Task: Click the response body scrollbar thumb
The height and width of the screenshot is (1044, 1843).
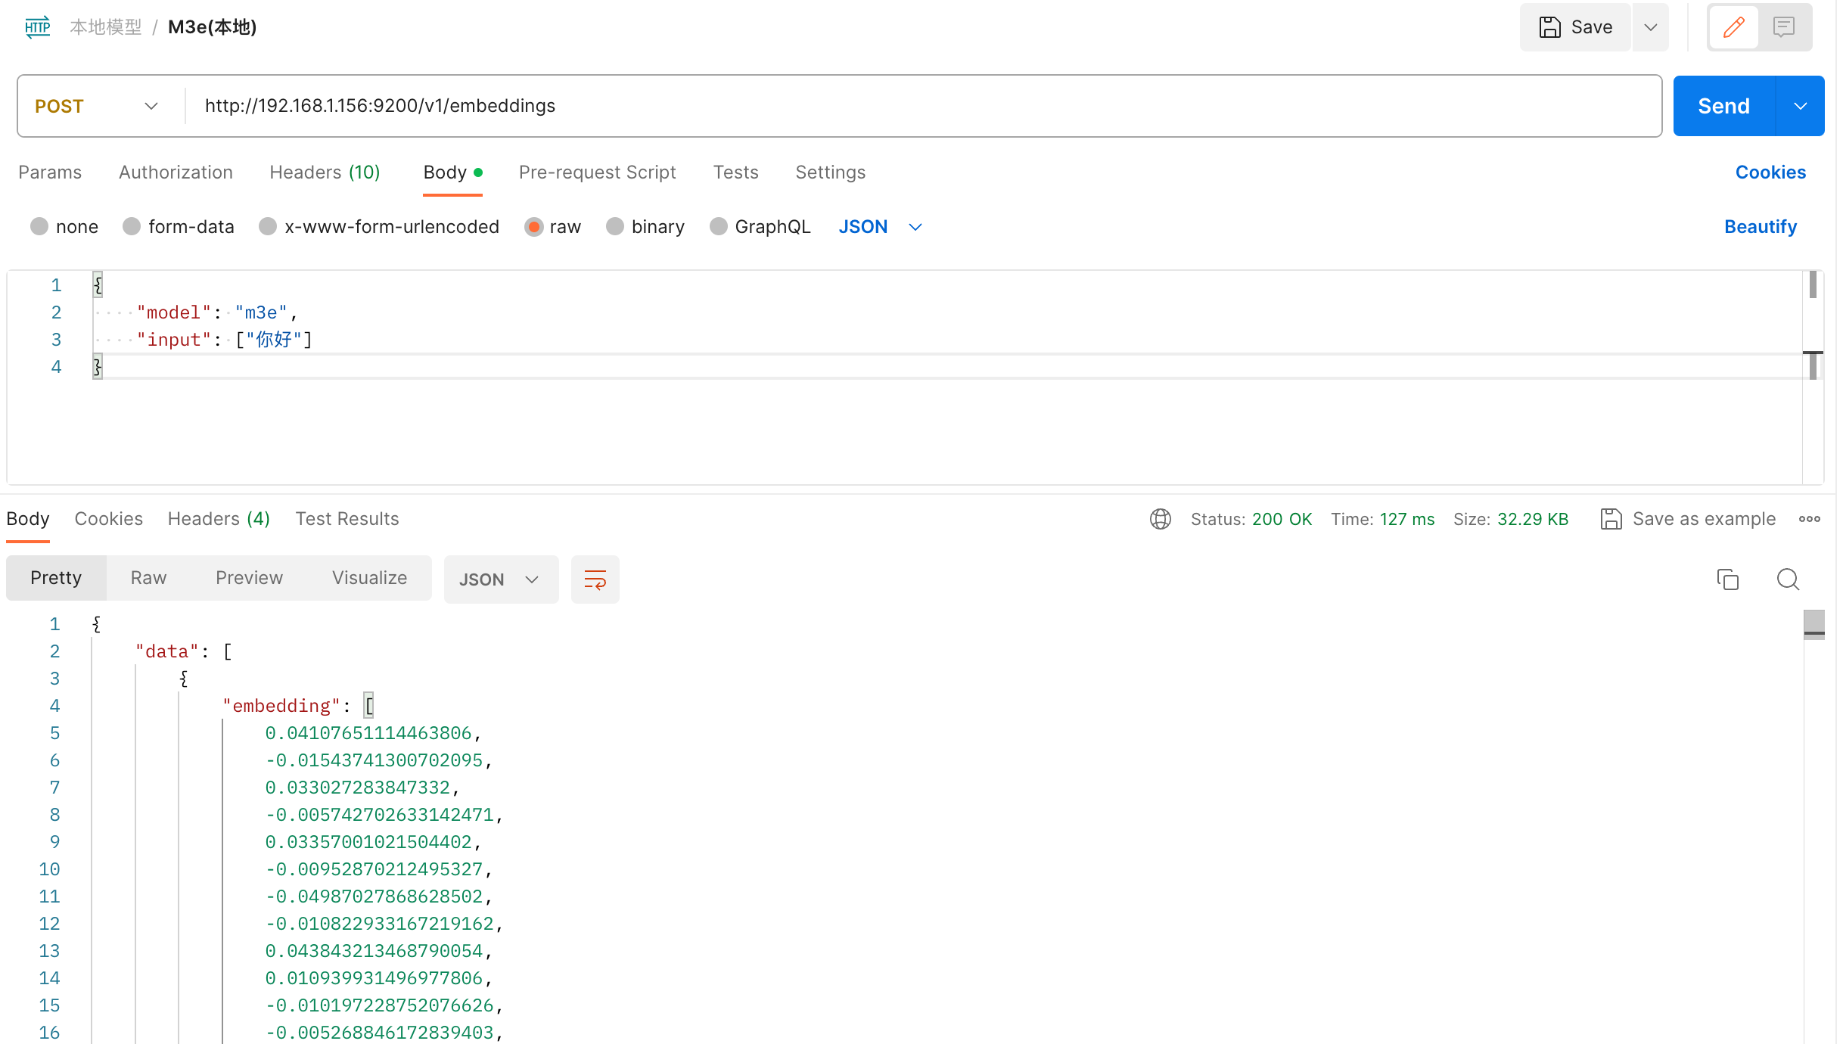Action: tap(1813, 625)
